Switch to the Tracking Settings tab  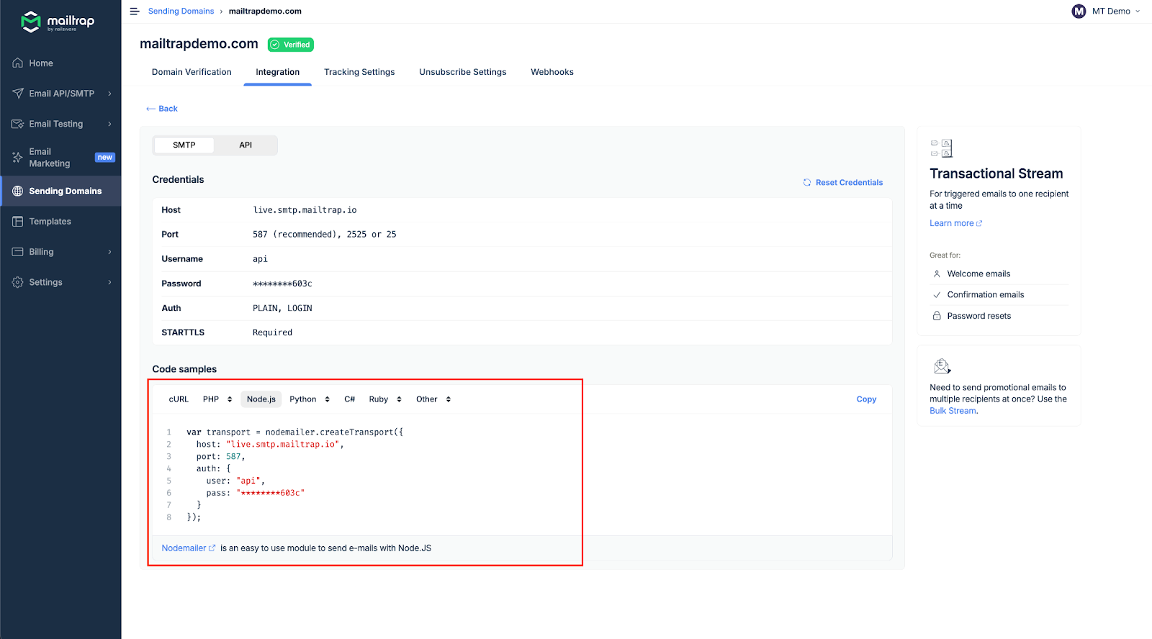coord(359,72)
